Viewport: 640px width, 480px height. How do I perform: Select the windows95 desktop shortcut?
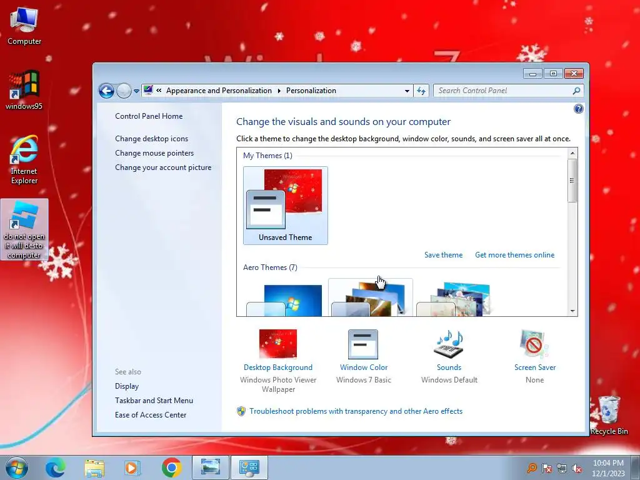[x=24, y=90]
